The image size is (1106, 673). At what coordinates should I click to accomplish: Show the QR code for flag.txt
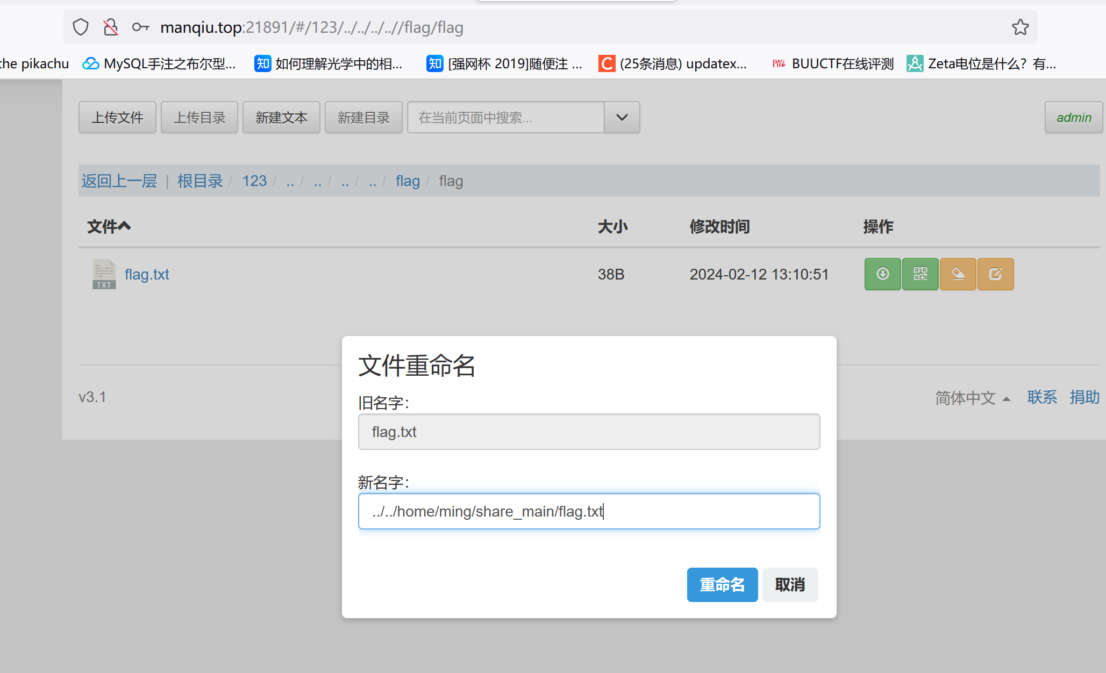coord(920,274)
